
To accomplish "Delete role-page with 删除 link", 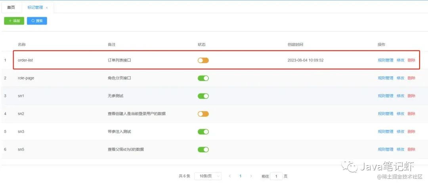I will pyautogui.click(x=411, y=78).
